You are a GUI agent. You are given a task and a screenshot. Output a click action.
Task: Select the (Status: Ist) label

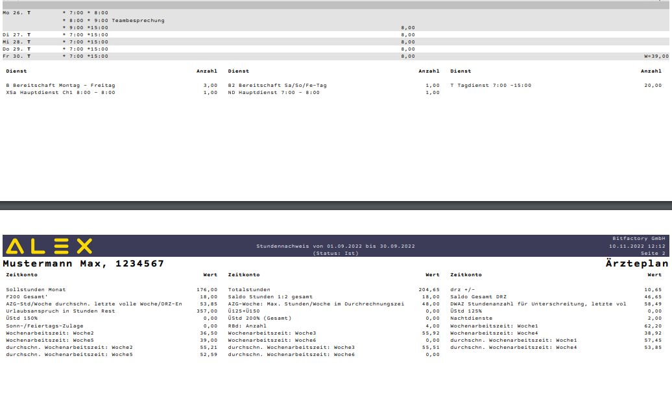(x=335, y=254)
